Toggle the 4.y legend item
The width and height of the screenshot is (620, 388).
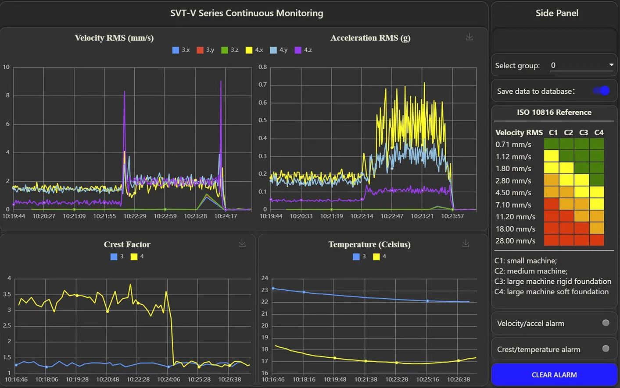pos(273,50)
